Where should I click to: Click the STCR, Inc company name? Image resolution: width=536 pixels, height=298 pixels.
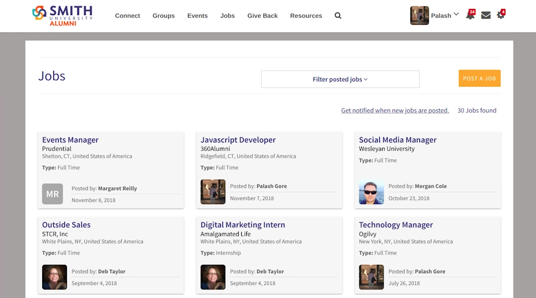click(x=55, y=234)
